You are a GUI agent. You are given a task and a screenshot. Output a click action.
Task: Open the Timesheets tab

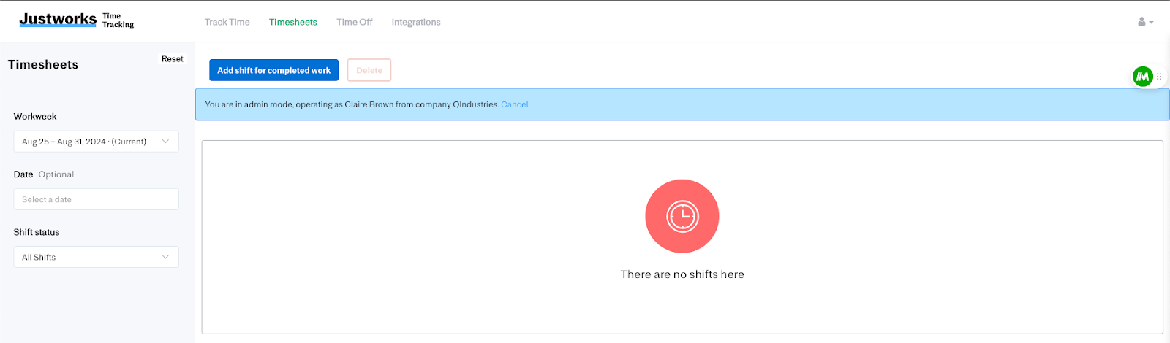tap(292, 22)
